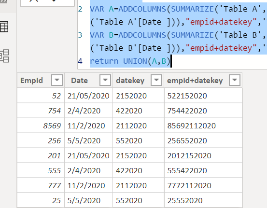Click the EmpId cell 25
This screenshot has height=208, width=267.
point(41,200)
